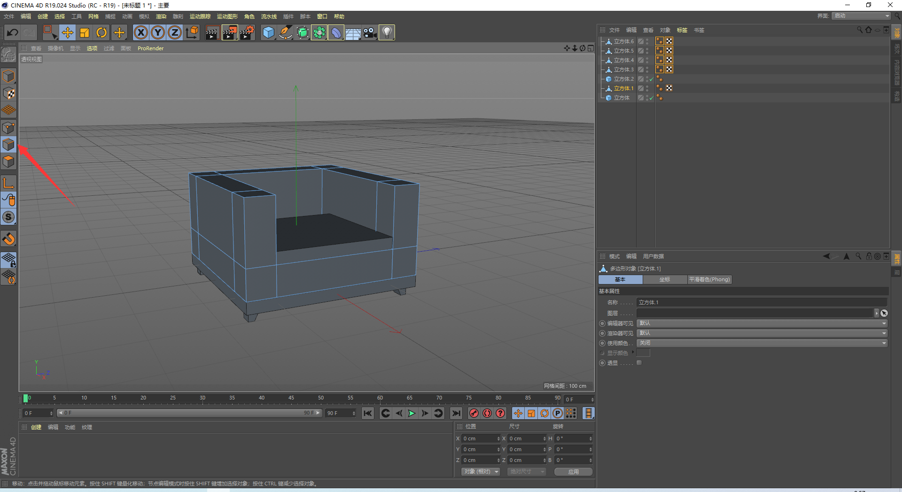Image resolution: width=902 pixels, height=492 pixels.
Task: Open the 摄像机 viewport menu
Action: pyautogui.click(x=55, y=48)
